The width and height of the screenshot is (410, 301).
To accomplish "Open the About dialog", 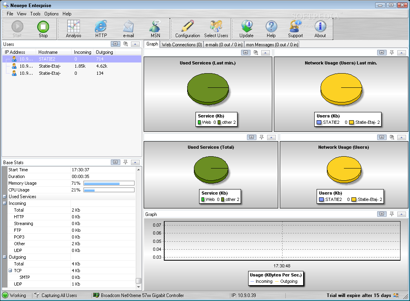I will coord(320,29).
